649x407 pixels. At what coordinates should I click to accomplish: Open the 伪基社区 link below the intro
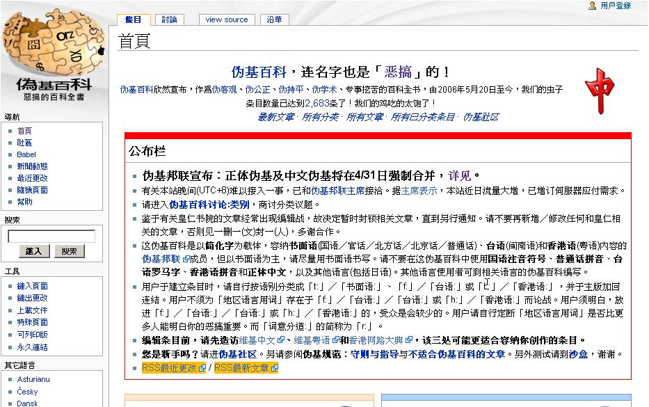click(481, 117)
